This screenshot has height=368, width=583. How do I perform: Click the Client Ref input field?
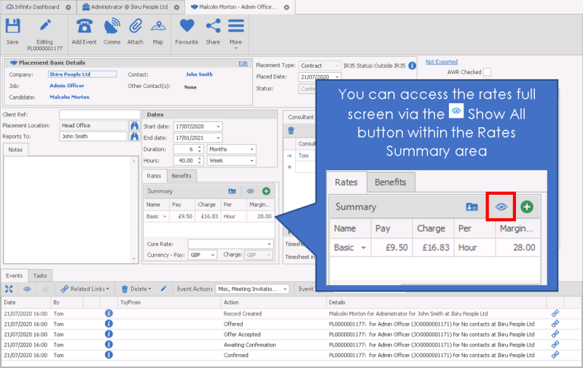click(x=99, y=115)
